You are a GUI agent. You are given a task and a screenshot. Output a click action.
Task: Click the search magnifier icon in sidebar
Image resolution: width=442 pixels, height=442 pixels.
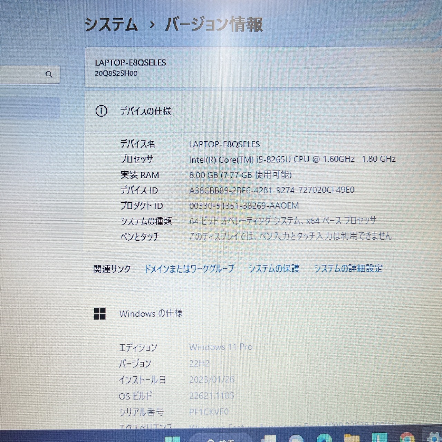tap(49, 74)
